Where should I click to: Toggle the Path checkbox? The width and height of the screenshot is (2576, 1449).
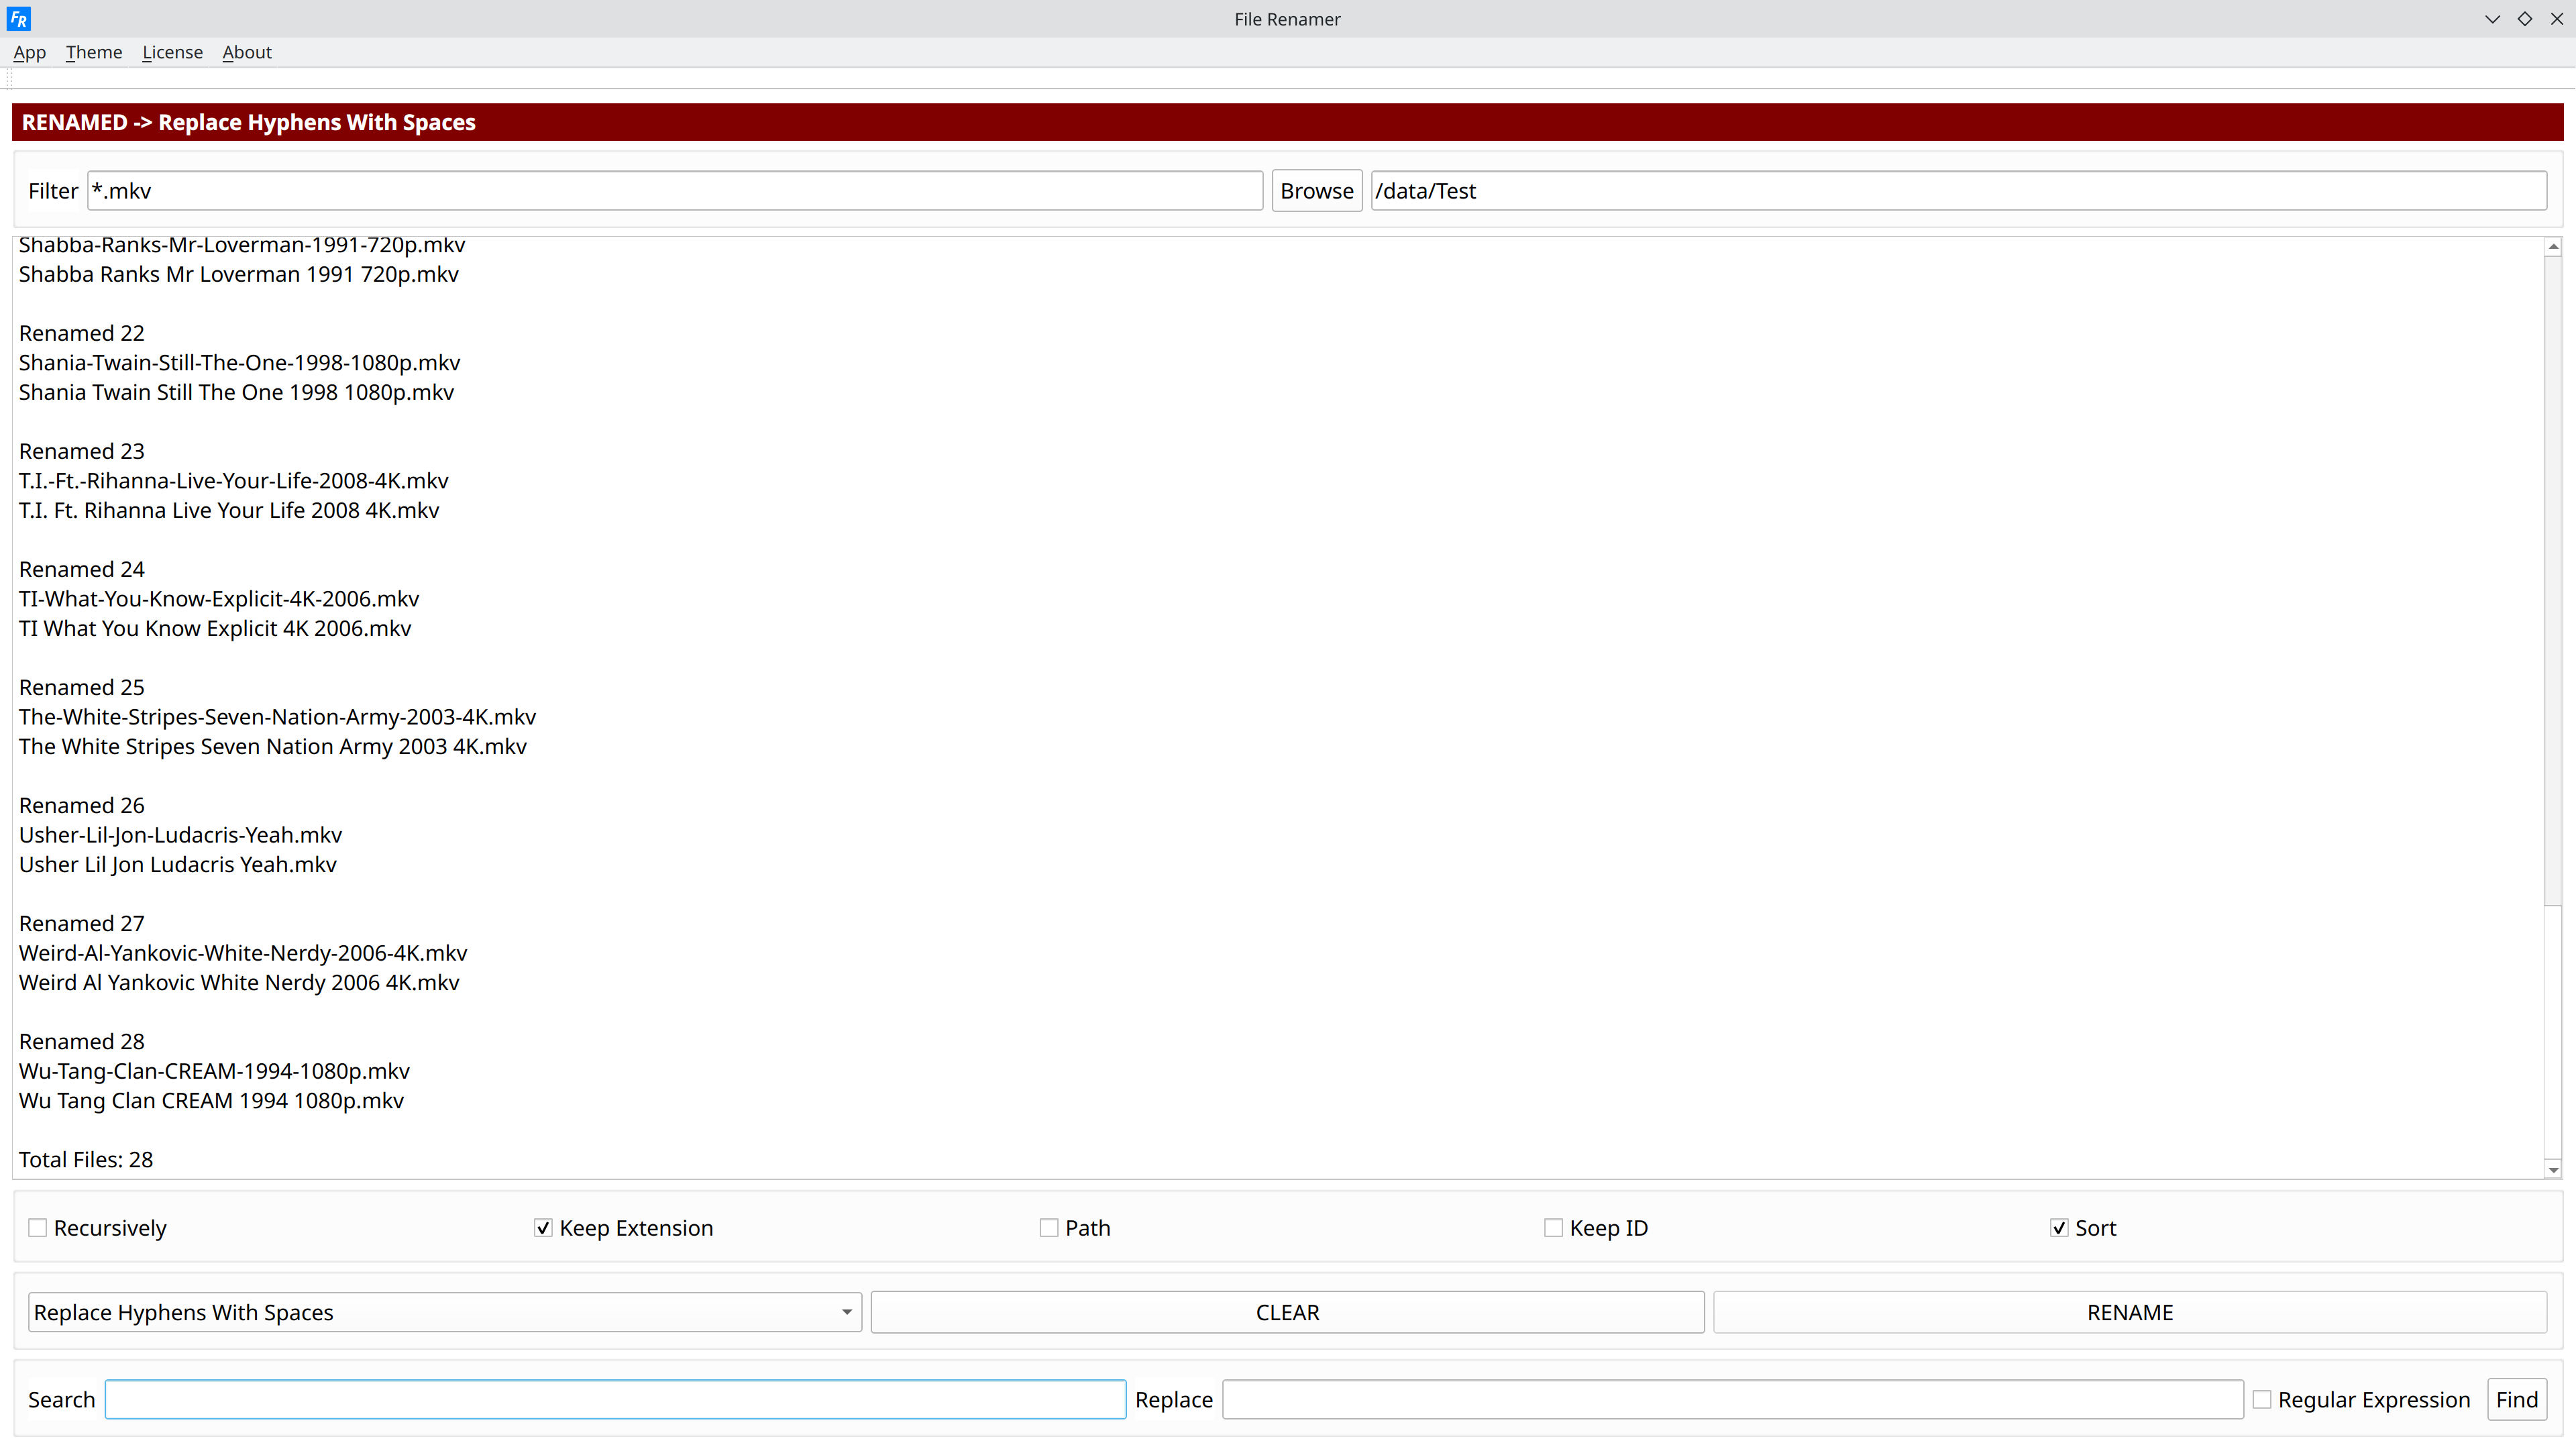click(x=1049, y=1228)
